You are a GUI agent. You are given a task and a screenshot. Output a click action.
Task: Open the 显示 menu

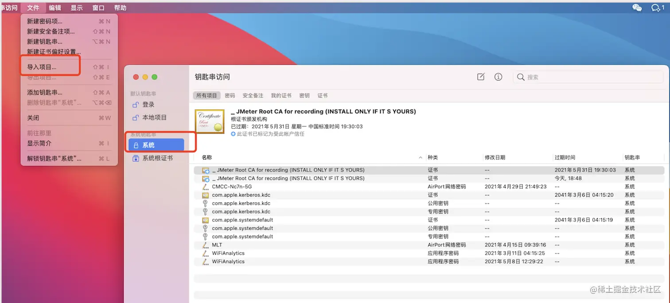(77, 8)
